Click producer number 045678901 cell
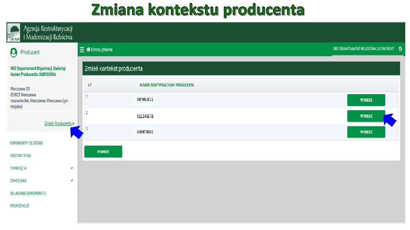 click(x=145, y=132)
